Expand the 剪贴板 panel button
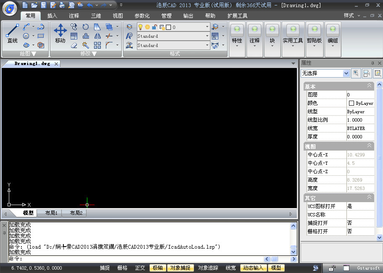Screen dimensions: 383x273 tap(315, 39)
